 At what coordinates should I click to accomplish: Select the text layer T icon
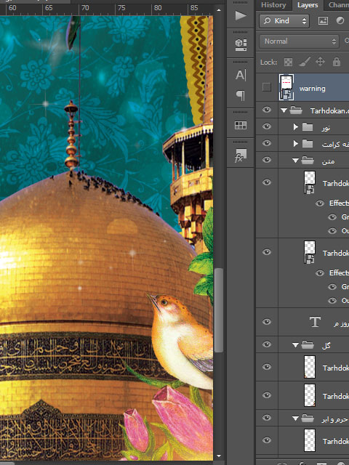pos(315,322)
